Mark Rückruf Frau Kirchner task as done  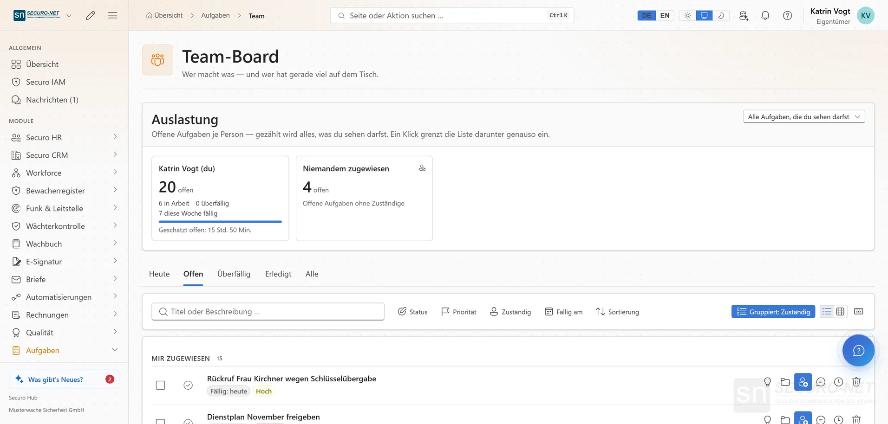tap(188, 385)
